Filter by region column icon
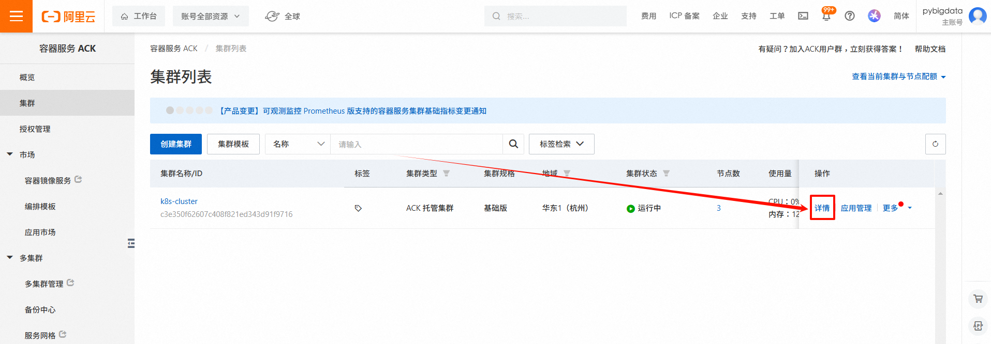 (567, 174)
